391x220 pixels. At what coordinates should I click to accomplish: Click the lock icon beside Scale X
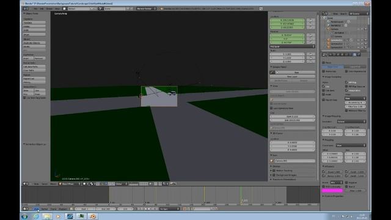click(x=311, y=54)
